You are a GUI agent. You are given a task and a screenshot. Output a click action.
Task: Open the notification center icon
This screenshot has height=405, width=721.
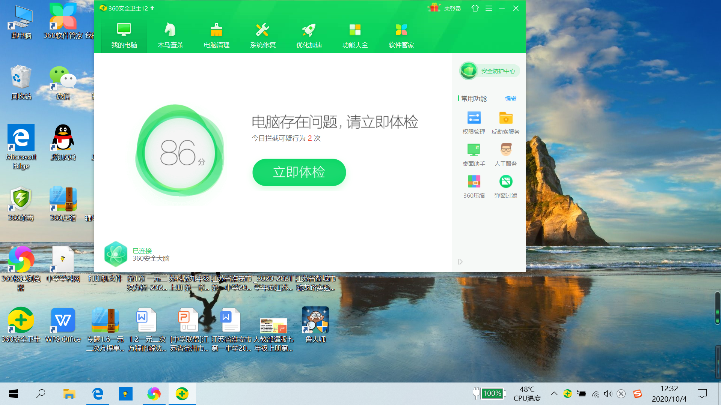coord(702,394)
